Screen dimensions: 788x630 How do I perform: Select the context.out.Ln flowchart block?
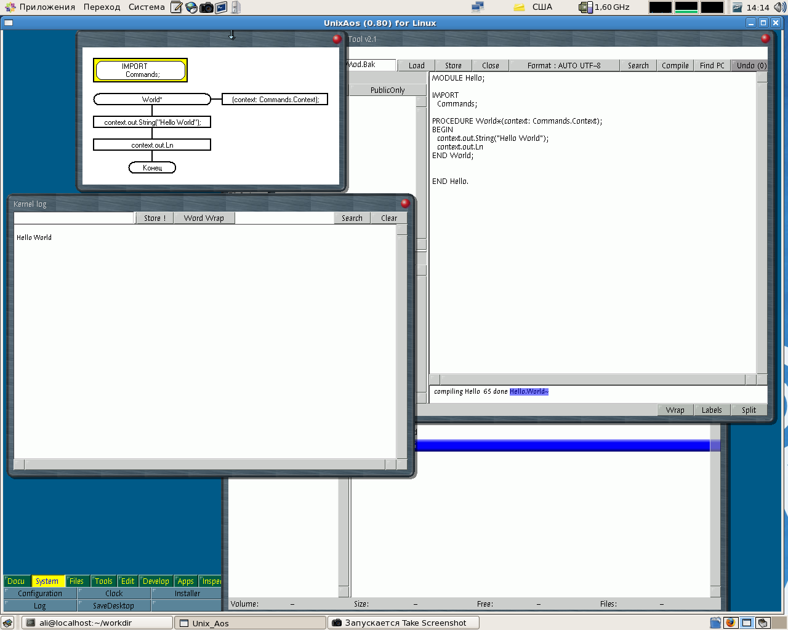152,145
